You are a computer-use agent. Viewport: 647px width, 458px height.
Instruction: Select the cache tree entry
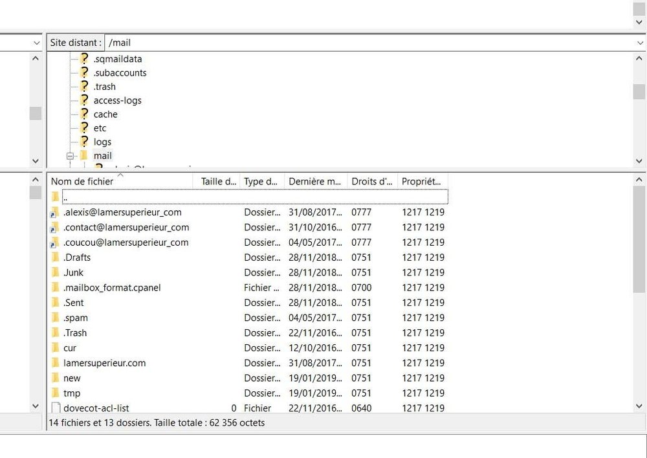tap(105, 114)
